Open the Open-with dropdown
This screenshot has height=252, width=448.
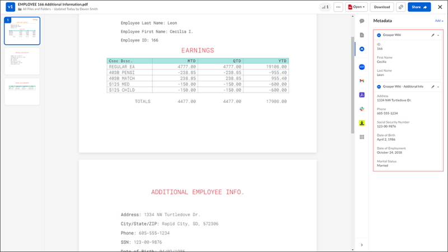click(x=356, y=7)
